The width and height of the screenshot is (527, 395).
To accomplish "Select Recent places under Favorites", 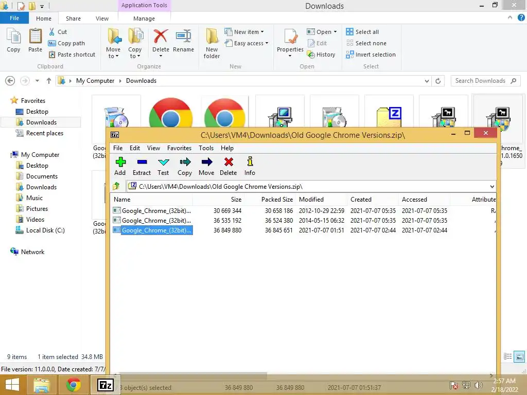I will click(40, 133).
